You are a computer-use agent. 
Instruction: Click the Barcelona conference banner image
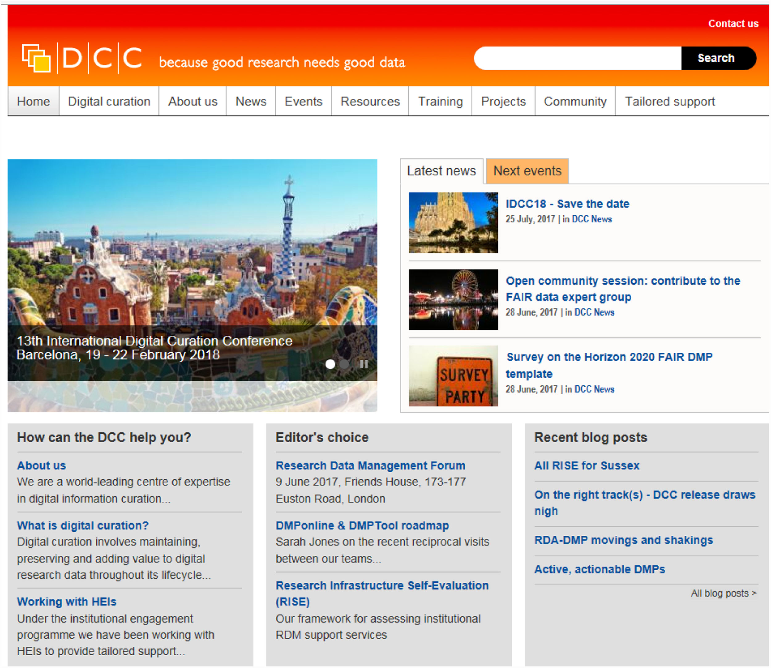click(x=192, y=253)
